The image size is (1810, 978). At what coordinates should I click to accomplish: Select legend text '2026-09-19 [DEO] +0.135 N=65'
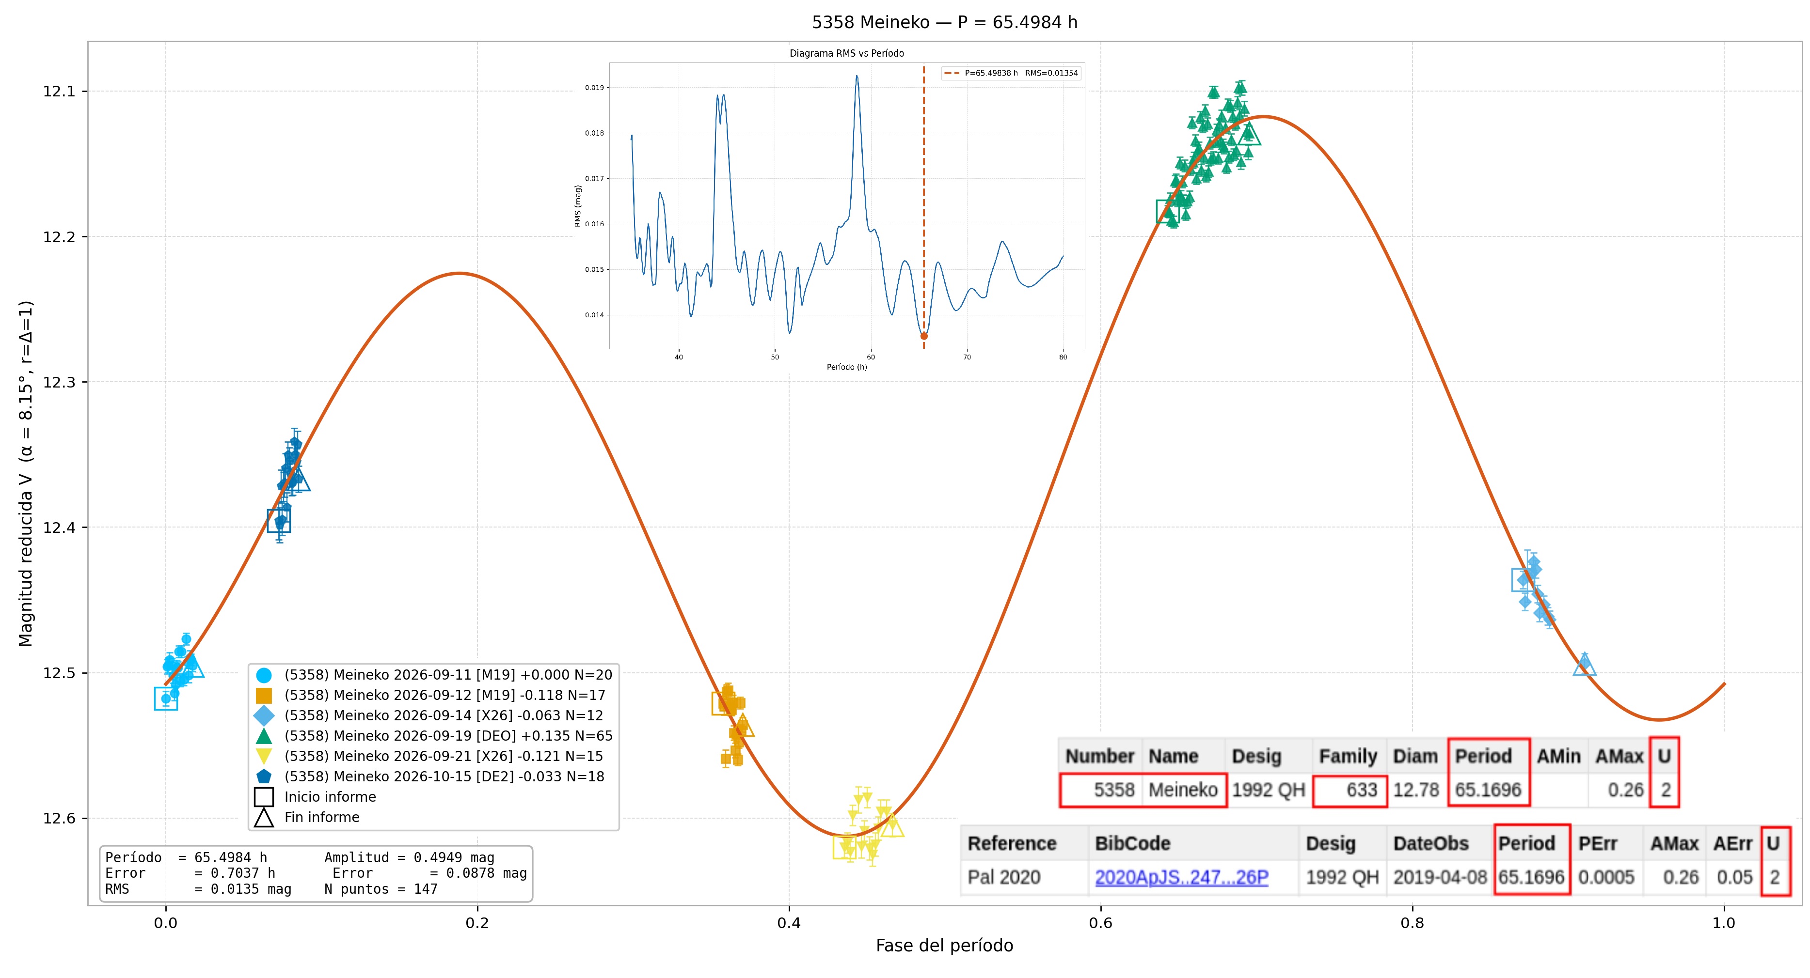tap(504, 736)
